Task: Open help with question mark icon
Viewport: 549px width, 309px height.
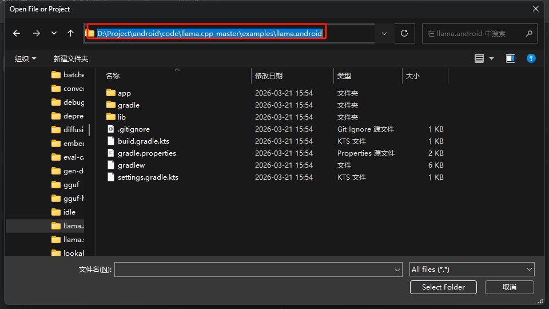Action: (531, 58)
